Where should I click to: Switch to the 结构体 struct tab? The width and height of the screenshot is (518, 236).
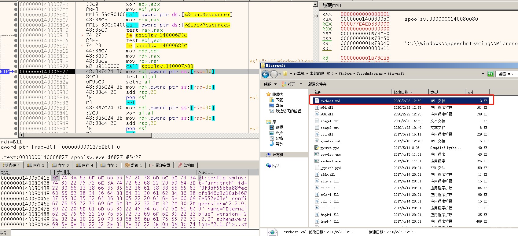point(186,165)
